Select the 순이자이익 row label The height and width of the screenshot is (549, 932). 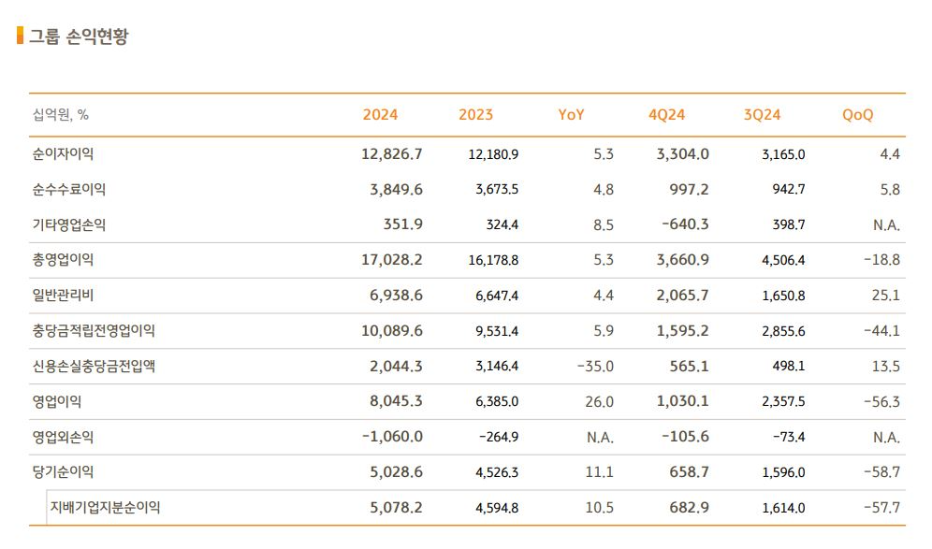63,154
